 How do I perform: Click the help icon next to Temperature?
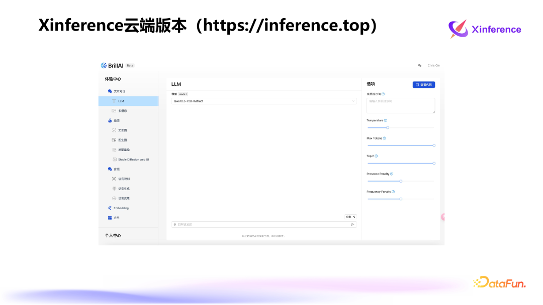click(386, 120)
